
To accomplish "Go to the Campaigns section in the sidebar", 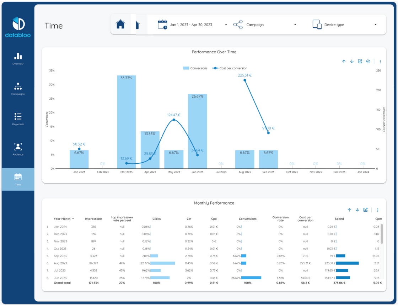I will point(18,89).
